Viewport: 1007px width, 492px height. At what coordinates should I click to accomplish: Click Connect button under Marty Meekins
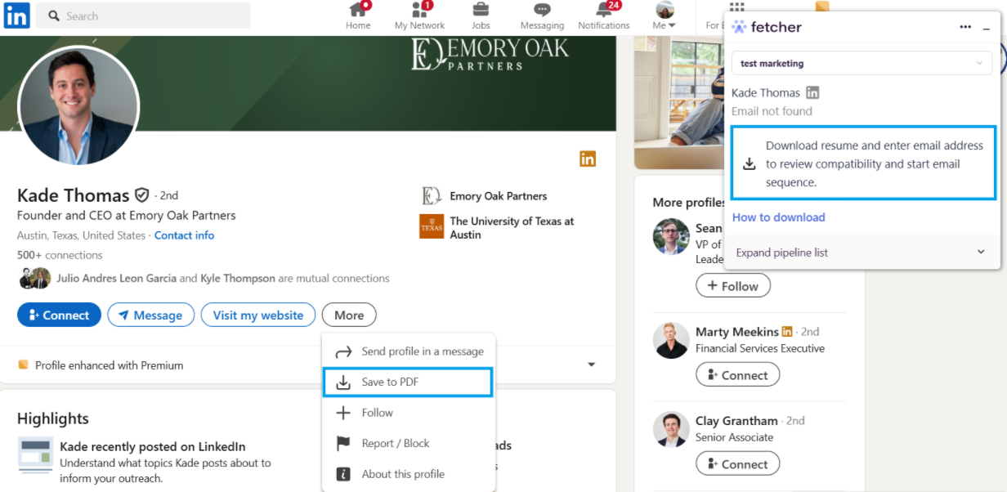coord(737,375)
